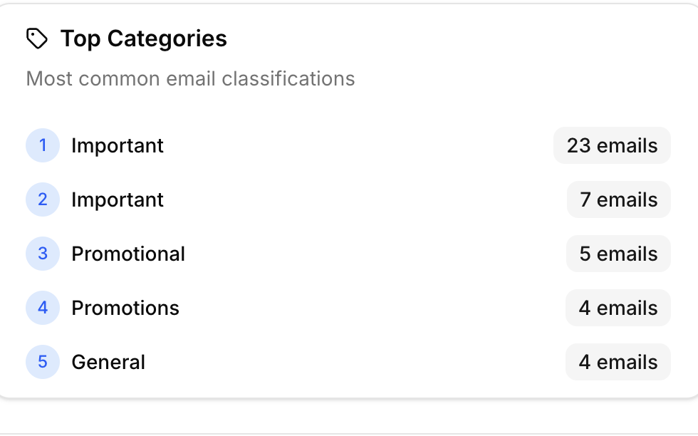
Task: Click the '7 emails' count badge
Action: (x=618, y=199)
